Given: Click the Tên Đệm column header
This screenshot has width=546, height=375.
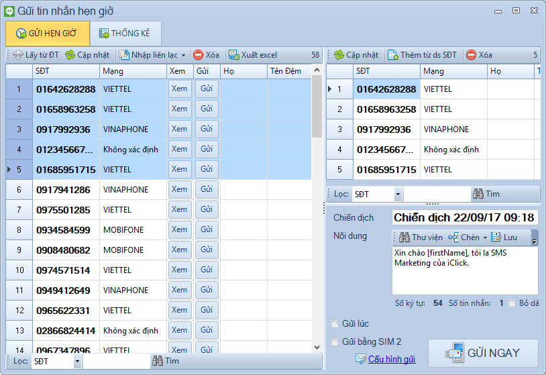Looking at the screenshot, I should coord(289,71).
